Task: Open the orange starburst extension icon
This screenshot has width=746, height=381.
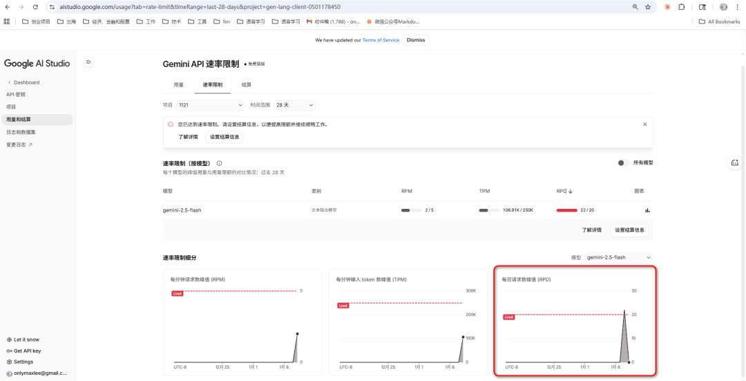Action: click(x=667, y=7)
